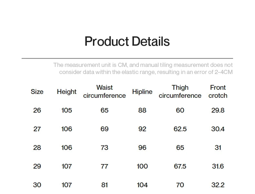Click the Product Details heading

click(x=127, y=42)
